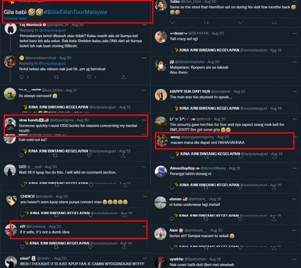This screenshot has width=301, height=268.
Task: Like the 'Dah sold out ka?' tweet
Action: click(89, 155)
